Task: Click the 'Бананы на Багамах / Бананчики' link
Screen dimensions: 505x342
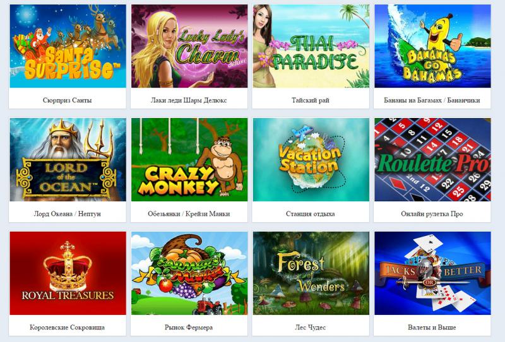Action: click(432, 100)
